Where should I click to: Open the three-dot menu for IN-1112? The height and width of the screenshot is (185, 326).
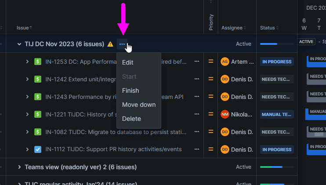pos(197,149)
